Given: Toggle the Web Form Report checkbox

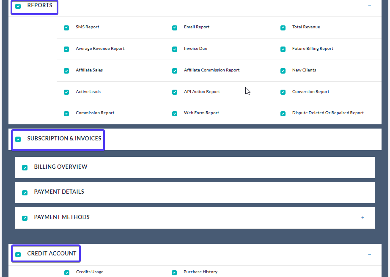Looking at the screenshot, I should [175, 114].
